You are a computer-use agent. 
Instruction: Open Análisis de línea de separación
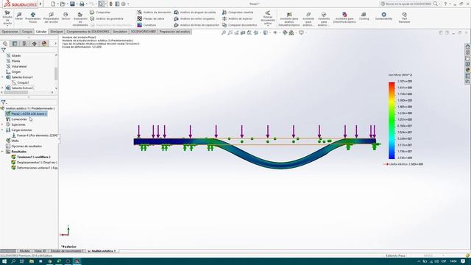(196, 25)
